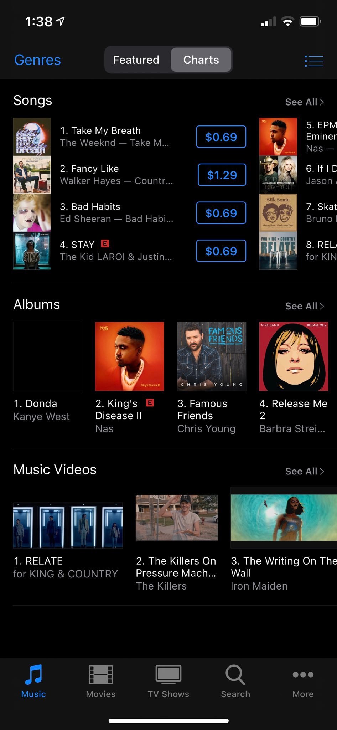Switch to the Featured segment
Image resolution: width=337 pixels, height=730 pixels.
pyautogui.click(x=136, y=60)
